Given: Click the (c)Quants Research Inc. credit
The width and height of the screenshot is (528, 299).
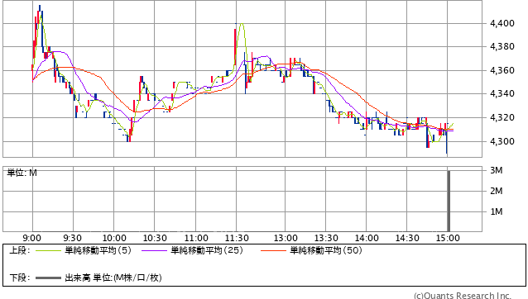Looking at the screenshot, I should pos(463,296).
